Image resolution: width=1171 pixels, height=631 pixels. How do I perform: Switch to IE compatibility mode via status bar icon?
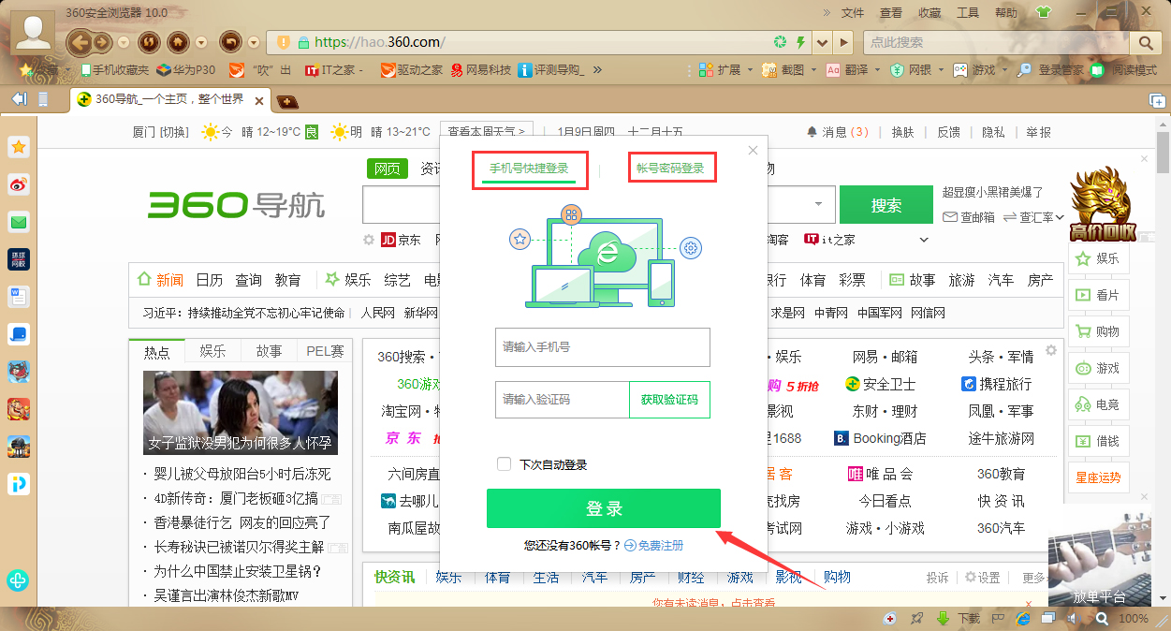point(1023,618)
